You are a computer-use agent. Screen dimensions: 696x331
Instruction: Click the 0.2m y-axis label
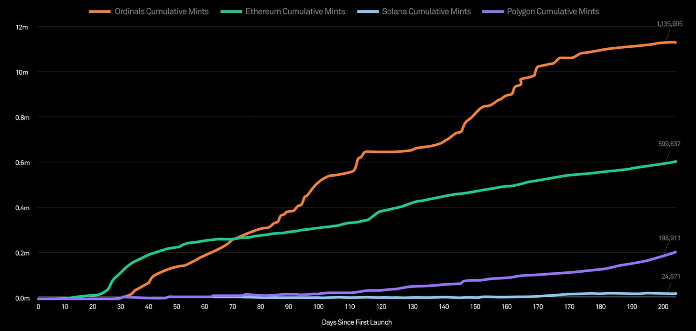[22, 253]
